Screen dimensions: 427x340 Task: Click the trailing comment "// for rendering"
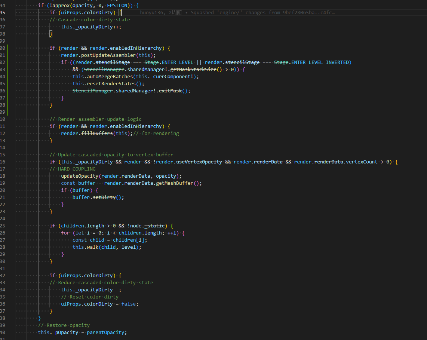point(156,133)
